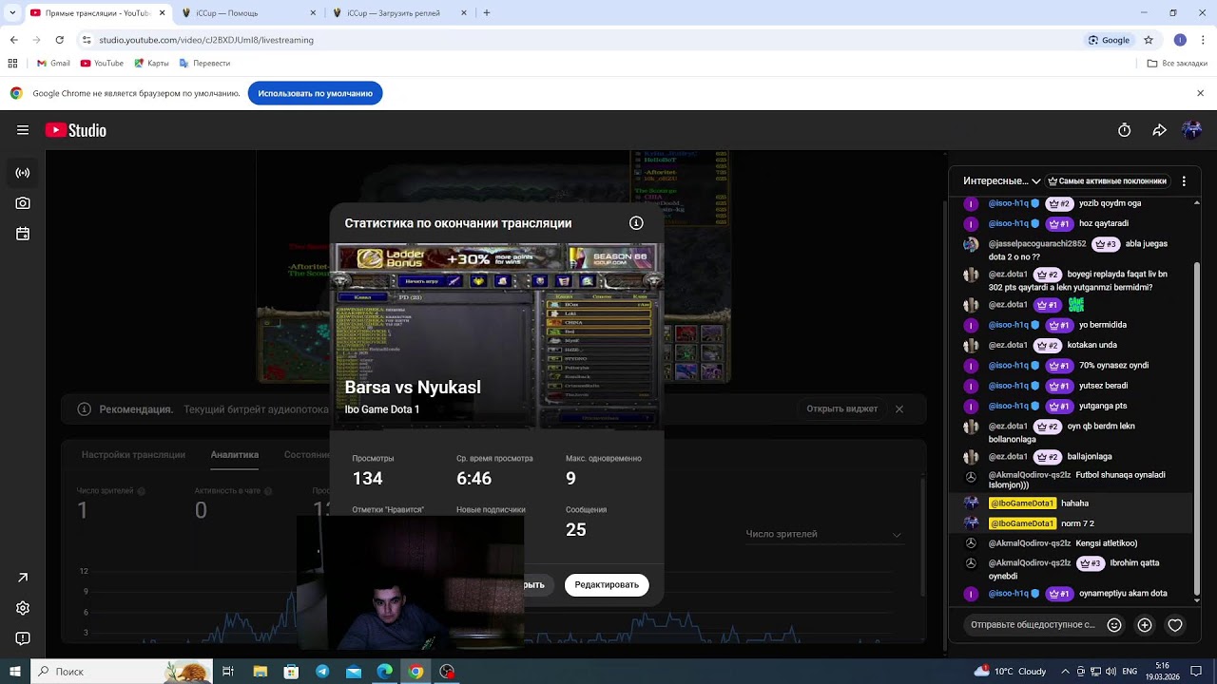
Task: Open the Chrome apps grid shortcut
Action: (x=12, y=64)
